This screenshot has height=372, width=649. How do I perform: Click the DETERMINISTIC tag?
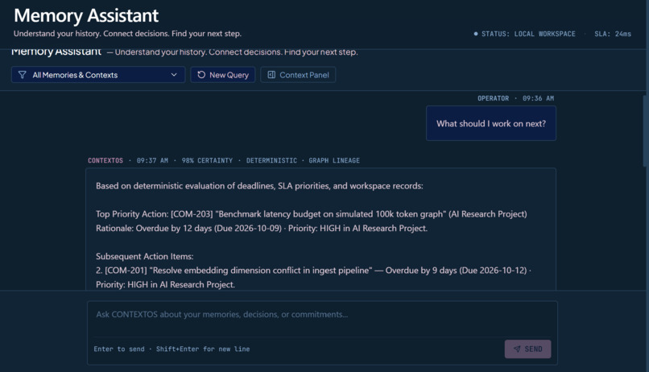(x=271, y=160)
